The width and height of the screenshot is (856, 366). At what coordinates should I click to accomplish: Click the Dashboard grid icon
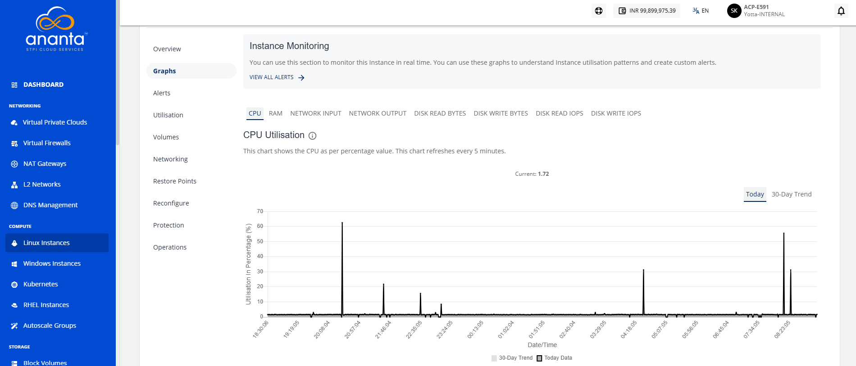coord(14,85)
